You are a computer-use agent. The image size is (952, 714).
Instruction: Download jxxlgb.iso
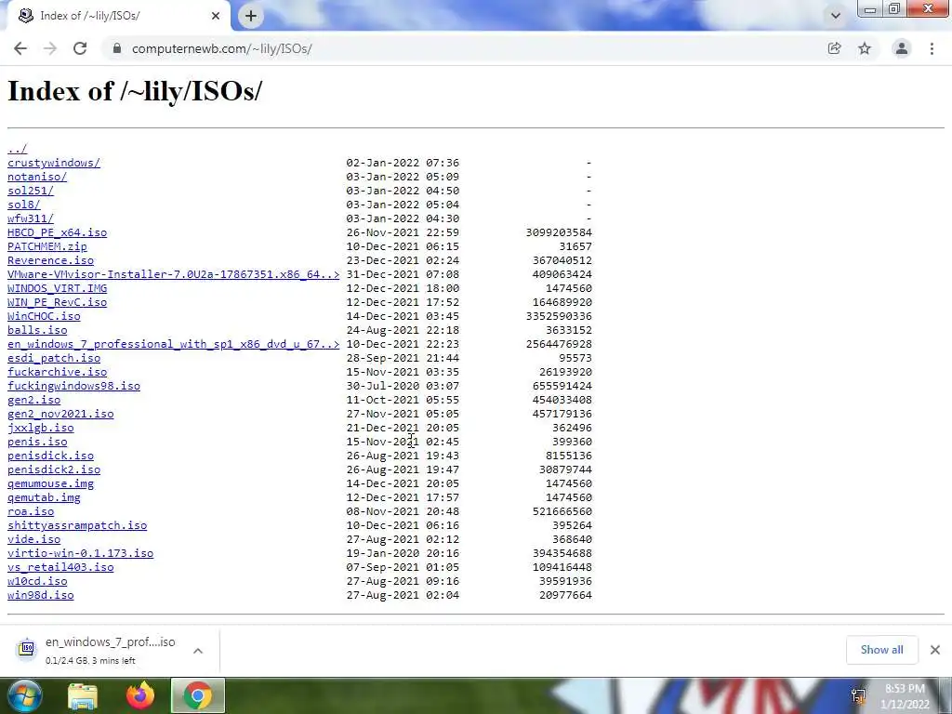[41, 428]
